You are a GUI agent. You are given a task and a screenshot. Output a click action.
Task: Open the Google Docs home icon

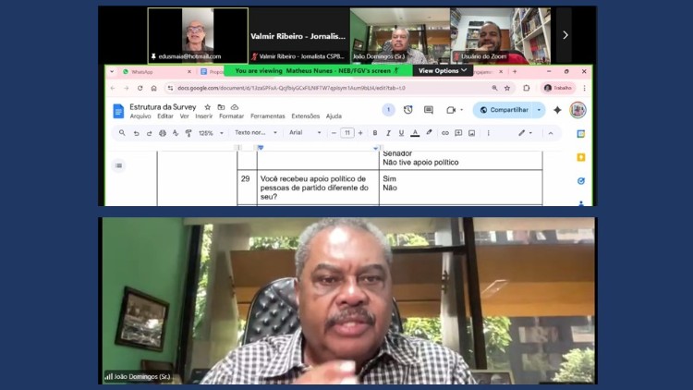[118, 111]
